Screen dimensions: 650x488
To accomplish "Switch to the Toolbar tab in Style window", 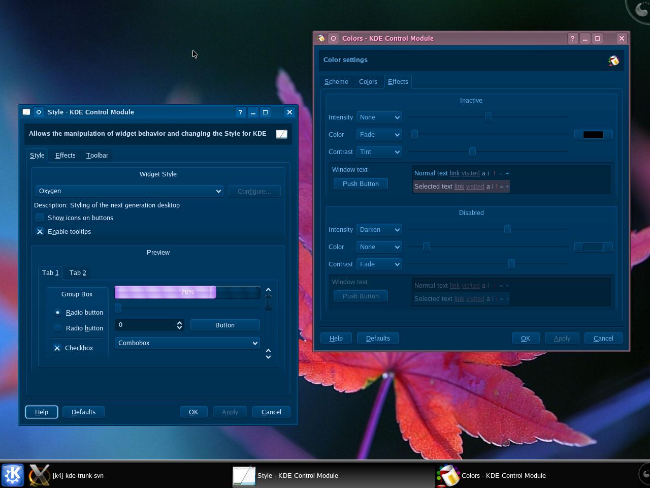I will click(x=96, y=156).
